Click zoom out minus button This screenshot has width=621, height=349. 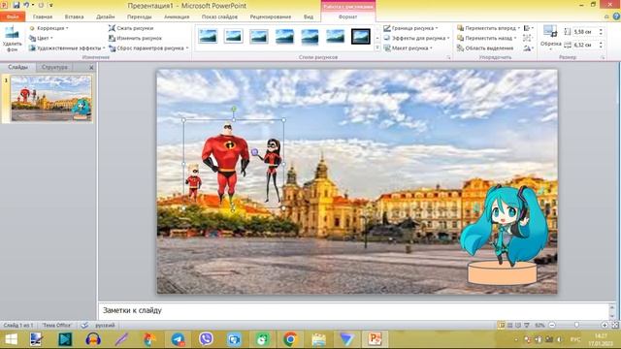point(552,325)
